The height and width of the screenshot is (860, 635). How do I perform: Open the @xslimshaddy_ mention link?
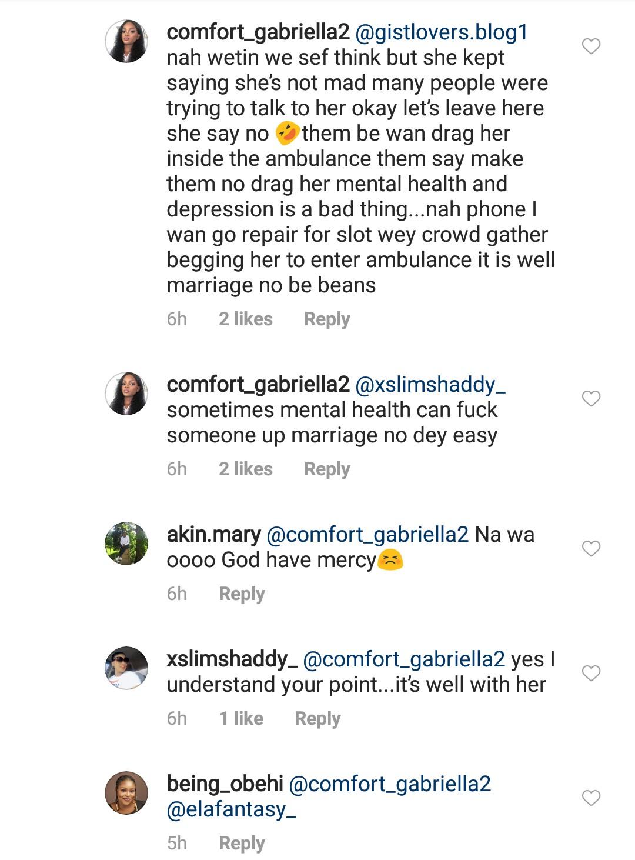[430, 385]
